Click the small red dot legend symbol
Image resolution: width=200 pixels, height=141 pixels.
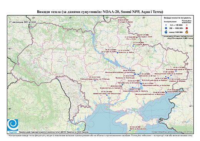pos(187,25)
